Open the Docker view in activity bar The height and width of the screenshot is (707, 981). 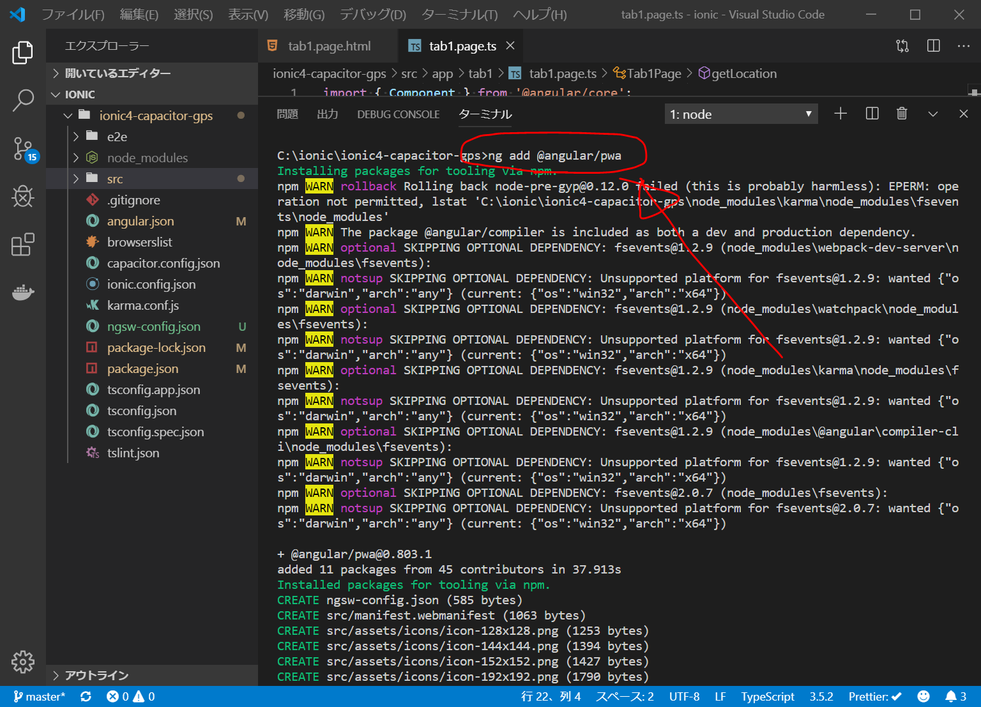point(23,293)
